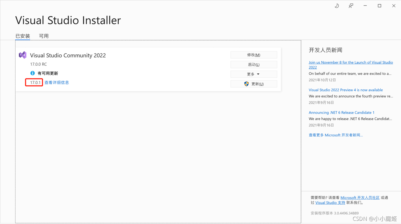Open the feedback icon in title bar
This screenshot has height=224, width=401.
(351, 6)
